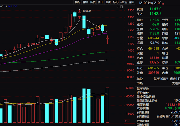The height and width of the screenshot is (126, 180).
Task: Click the 每手100吨 unit text
Action: 161,79
